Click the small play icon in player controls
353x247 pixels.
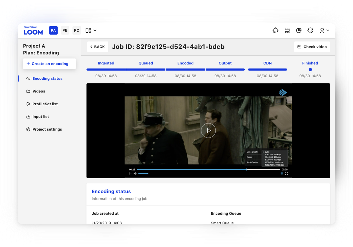(x=130, y=173)
